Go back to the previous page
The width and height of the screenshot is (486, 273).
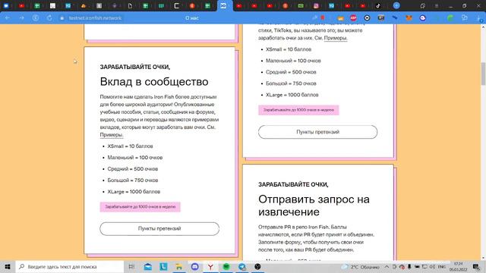(8, 18)
